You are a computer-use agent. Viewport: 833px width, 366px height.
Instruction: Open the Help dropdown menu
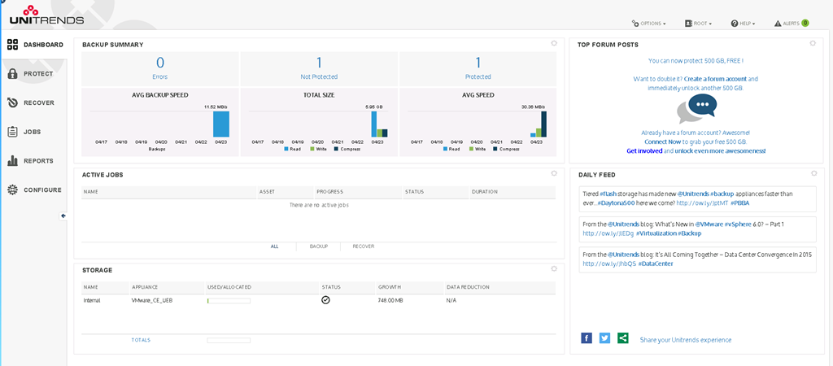[x=743, y=24]
